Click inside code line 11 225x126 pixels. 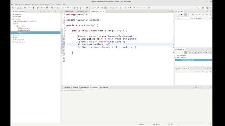tap(101, 42)
